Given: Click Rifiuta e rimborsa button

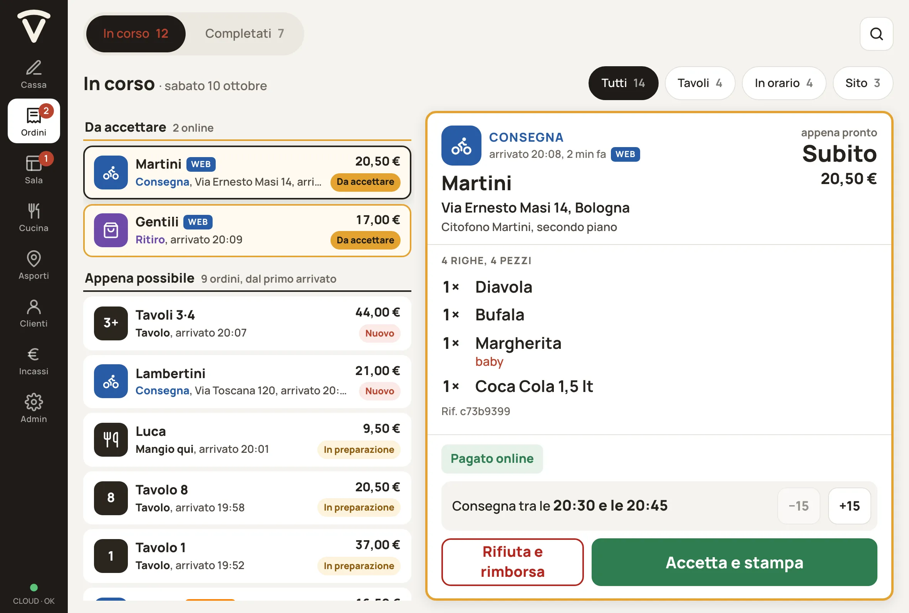Looking at the screenshot, I should [512, 562].
